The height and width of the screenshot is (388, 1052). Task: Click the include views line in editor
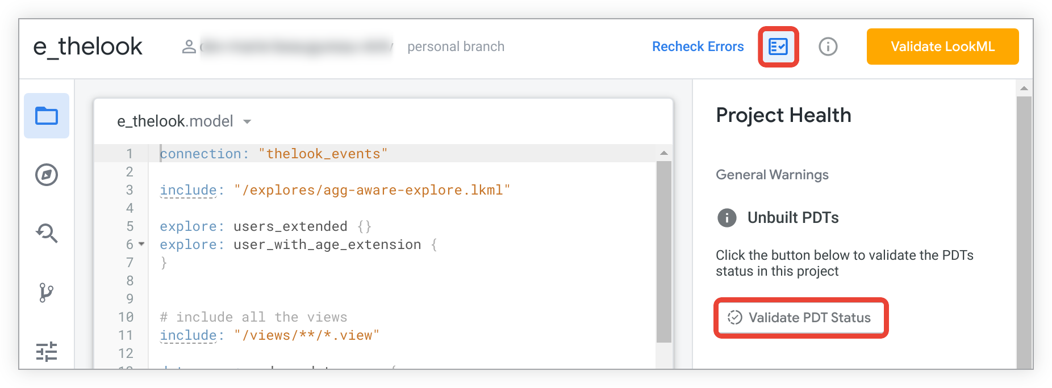[269, 335]
